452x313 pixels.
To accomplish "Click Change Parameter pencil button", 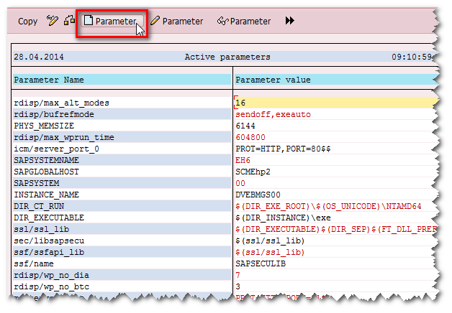I will pos(177,22).
